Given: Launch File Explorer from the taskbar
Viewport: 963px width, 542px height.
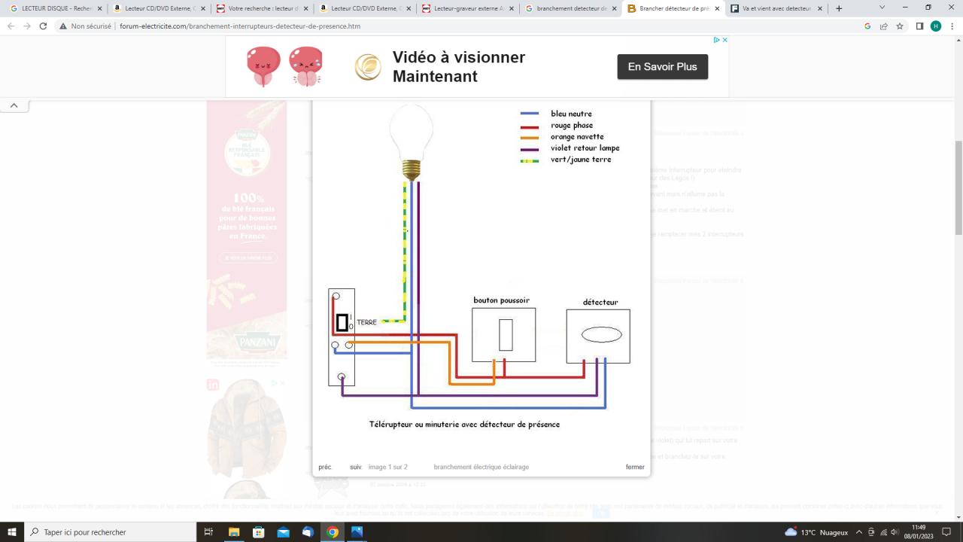Looking at the screenshot, I should [x=234, y=532].
